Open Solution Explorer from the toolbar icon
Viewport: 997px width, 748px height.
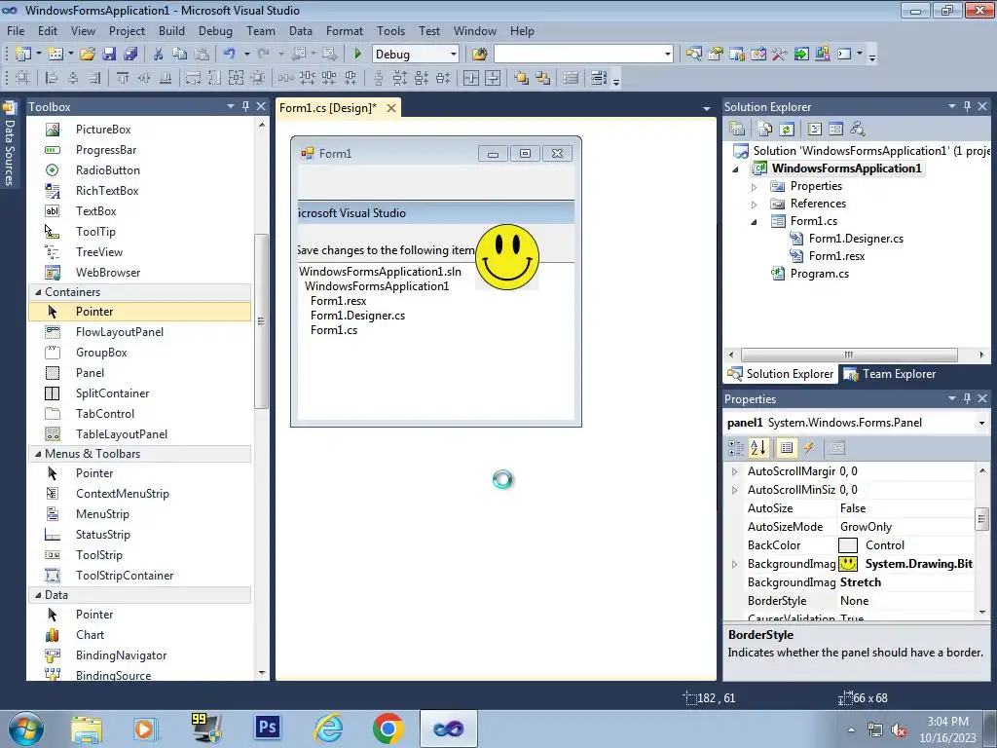pos(693,55)
